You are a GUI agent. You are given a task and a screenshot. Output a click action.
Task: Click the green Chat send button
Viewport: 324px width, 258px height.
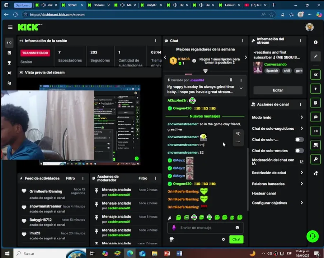coord(236,239)
